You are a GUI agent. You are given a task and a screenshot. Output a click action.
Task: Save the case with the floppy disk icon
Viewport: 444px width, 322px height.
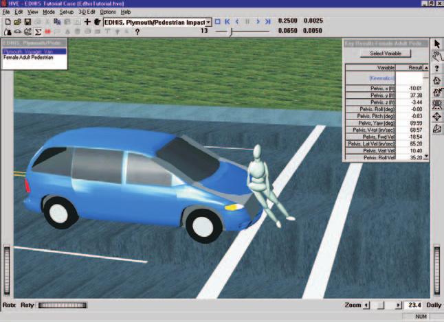(x=27, y=22)
